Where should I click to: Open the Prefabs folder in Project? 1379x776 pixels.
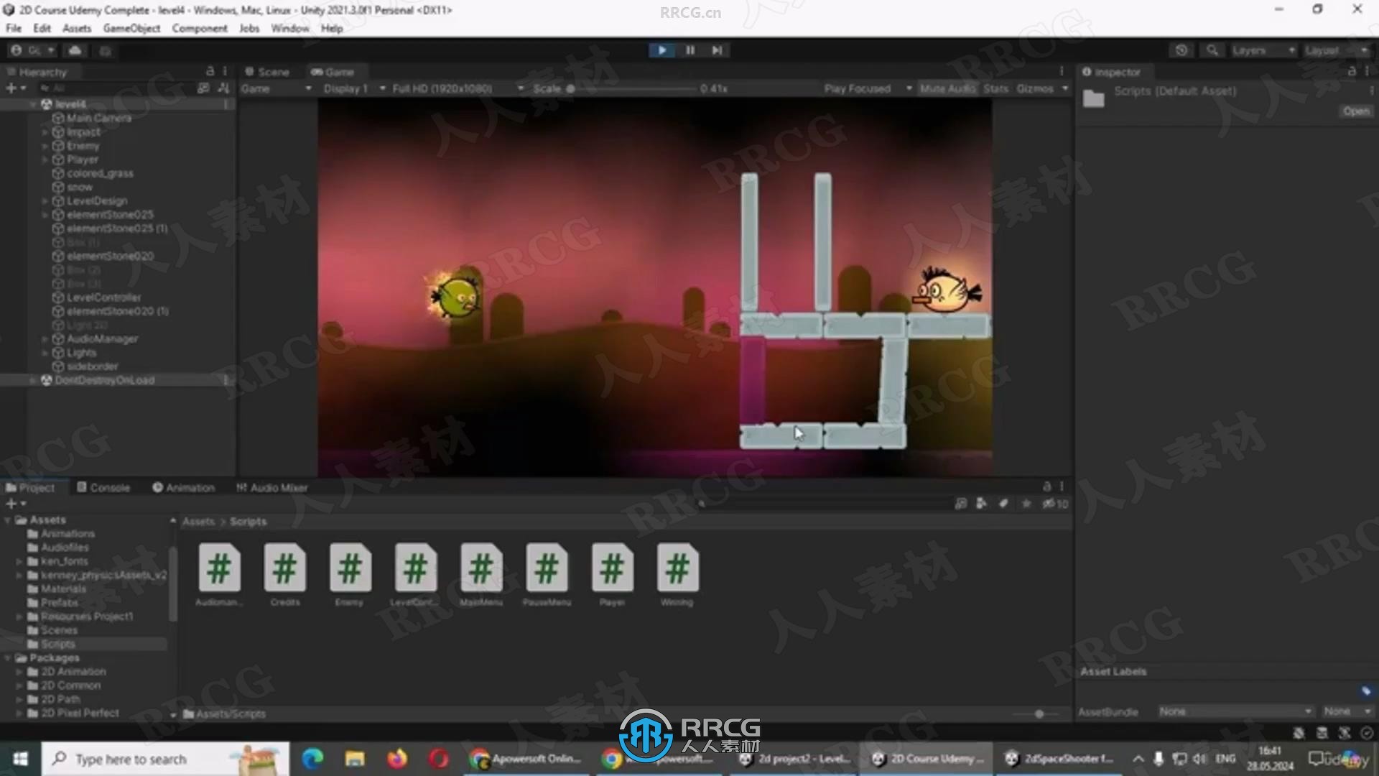coord(60,603)
